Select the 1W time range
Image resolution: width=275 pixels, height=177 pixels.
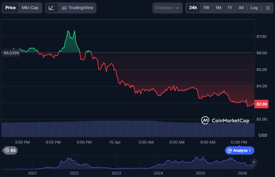(206, 8)
